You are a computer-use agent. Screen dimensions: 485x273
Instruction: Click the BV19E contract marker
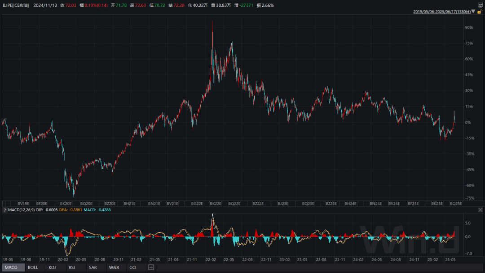pyautogui.click(x=23, y=204)
